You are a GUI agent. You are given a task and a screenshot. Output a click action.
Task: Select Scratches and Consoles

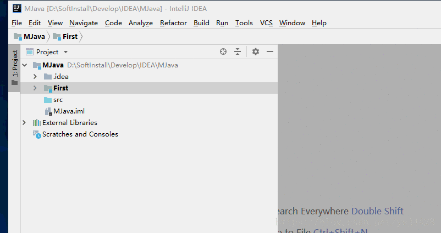(x=149, y=134)
